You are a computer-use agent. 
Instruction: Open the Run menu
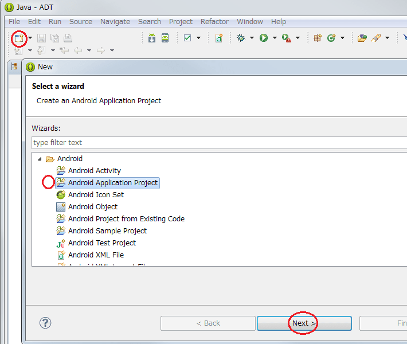pyautogui.click(x=55, y=22)
